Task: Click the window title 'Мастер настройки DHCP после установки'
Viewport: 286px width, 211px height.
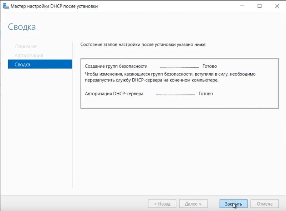Action: [x=54, y=6]
